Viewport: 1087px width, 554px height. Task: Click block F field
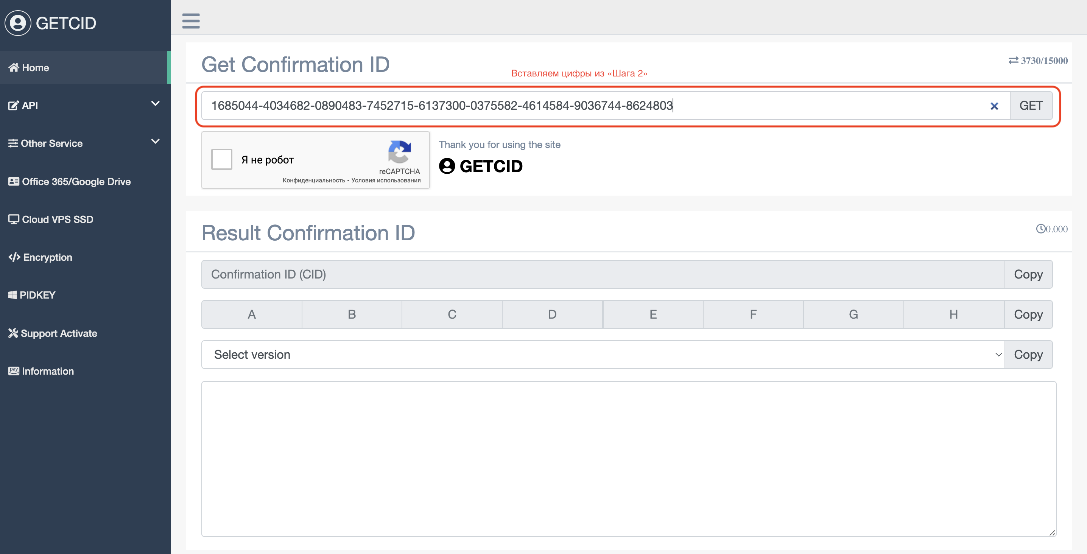pyautogui.click(x=753, y=314)
